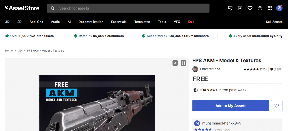Click the Home breadcrumb link
Image resolution: width=288 pixels, height=131 pixels.
point(9,50)
